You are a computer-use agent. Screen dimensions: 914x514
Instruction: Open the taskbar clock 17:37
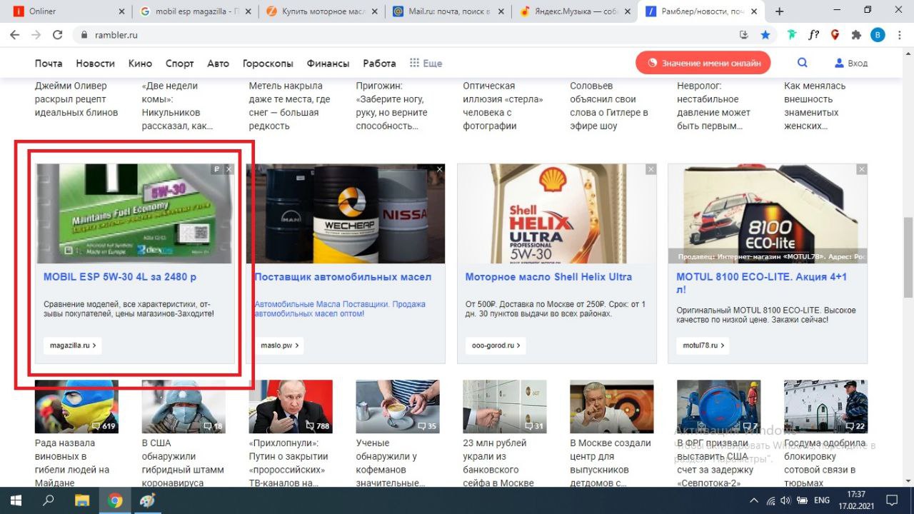[x=857, y=500]
